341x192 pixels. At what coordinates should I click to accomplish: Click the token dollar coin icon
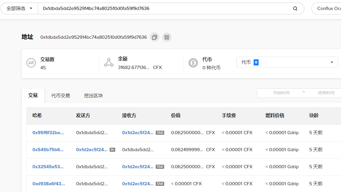(193, 63)
